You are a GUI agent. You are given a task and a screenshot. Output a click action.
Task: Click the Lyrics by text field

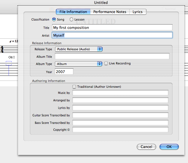click(x=120, y=108)
